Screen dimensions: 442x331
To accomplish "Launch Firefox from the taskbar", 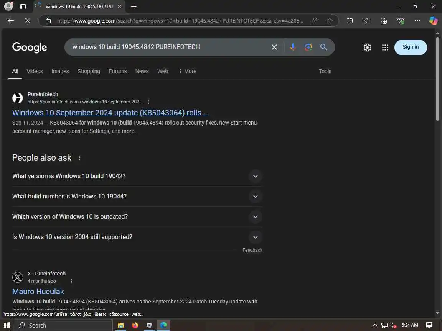I will click(x=135, y=325).
